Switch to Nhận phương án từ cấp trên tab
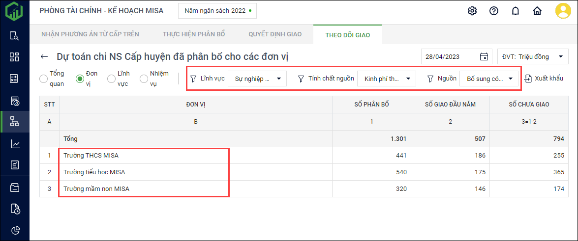The height and width of the screenshot is (241, 578). pos(91,34)
